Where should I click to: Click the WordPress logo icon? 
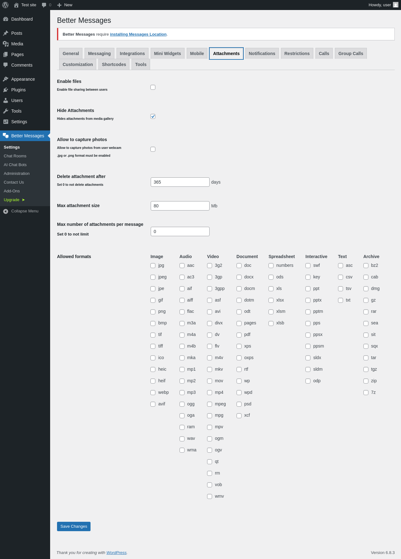(x=5, y=5)
